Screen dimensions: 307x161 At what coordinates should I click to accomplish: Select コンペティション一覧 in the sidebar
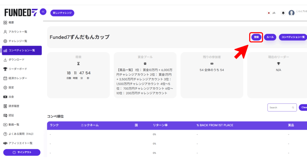tap(22, 50)
